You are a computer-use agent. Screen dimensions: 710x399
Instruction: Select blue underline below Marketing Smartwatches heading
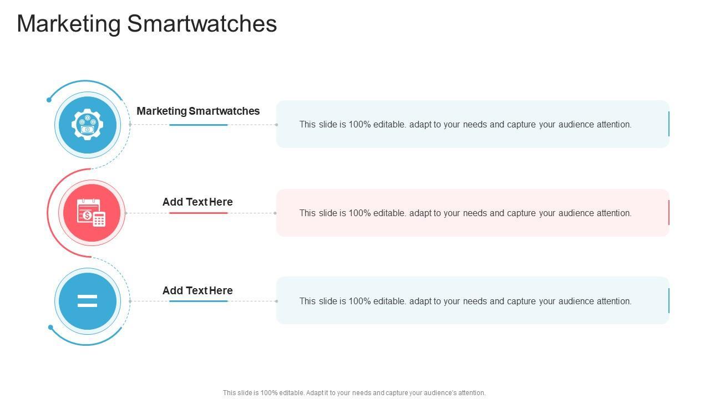198,125
